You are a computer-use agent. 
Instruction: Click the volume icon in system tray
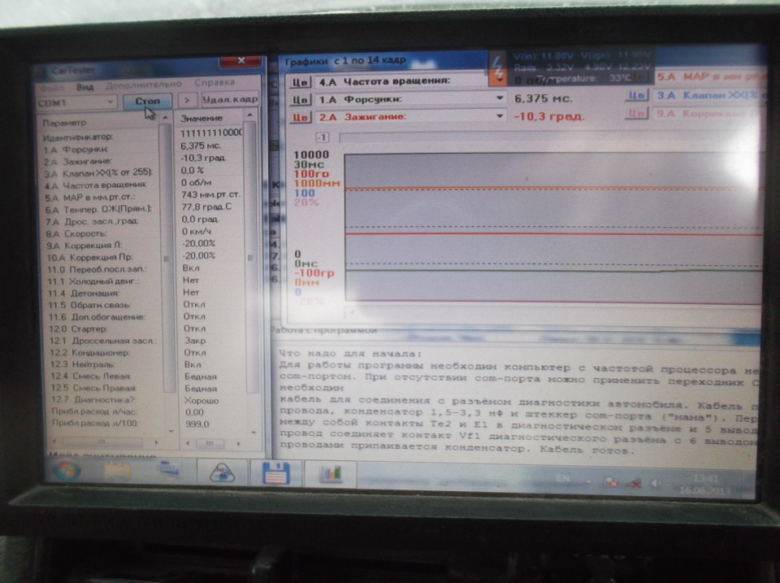click(x=655, y=483)
